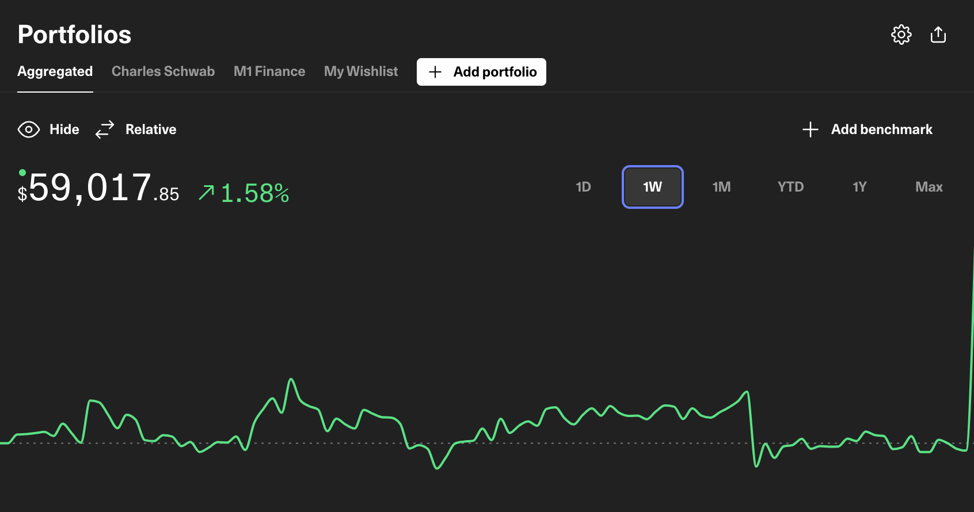
Task: Click the green live indicator dot
Action: 22,172
